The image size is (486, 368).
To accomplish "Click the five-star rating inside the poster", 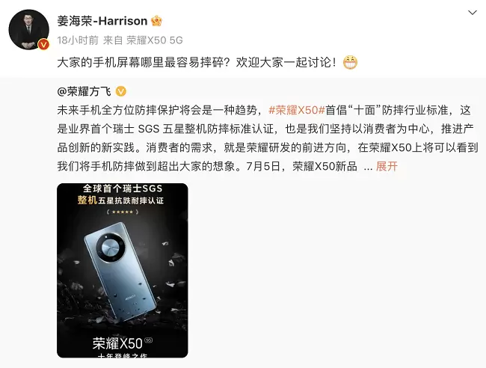I will point(123,212).
